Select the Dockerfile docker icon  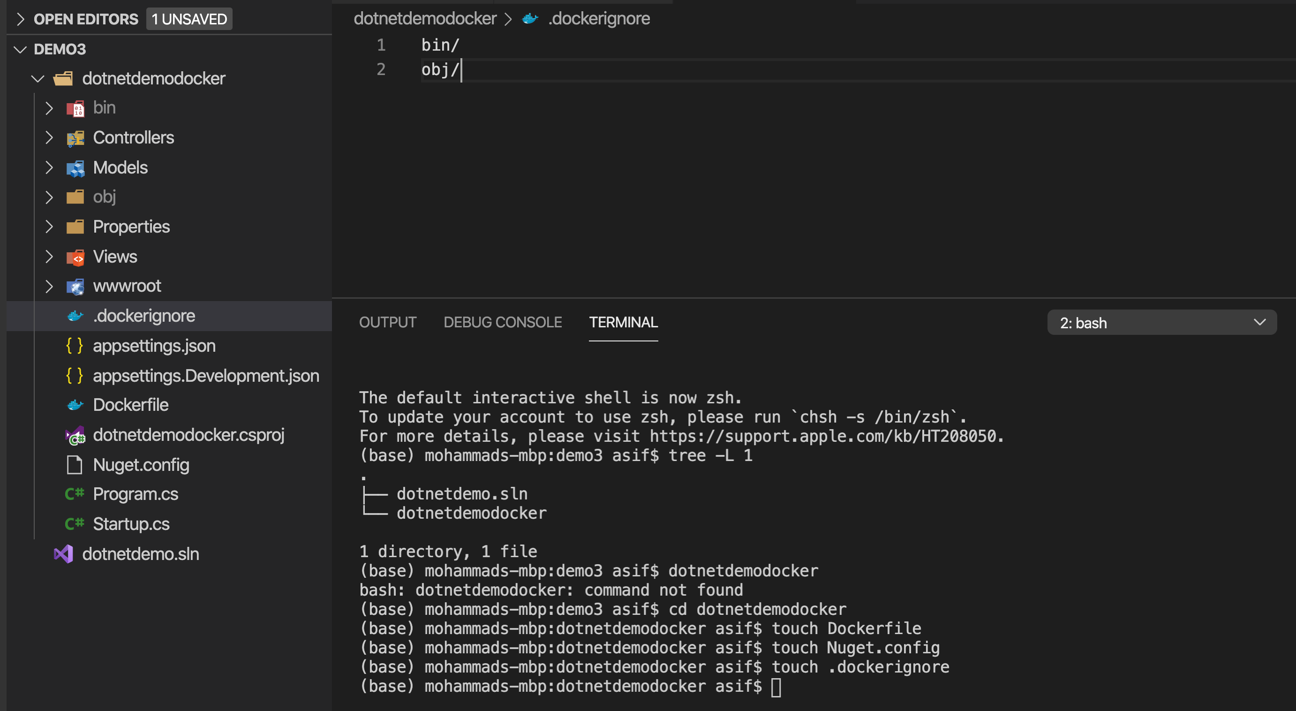click(x=75, y=405)
